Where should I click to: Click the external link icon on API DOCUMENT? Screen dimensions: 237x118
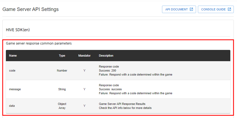(191, 9)
